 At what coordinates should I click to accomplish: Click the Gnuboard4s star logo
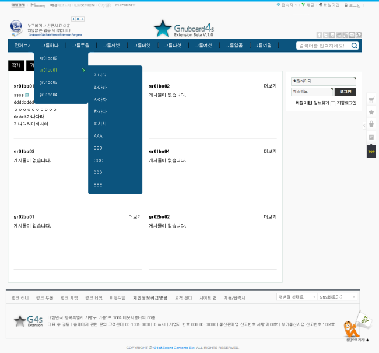(184, 29)
